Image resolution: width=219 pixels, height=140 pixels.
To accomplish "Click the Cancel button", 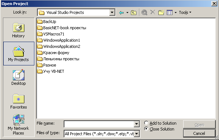I will point(199,133).
